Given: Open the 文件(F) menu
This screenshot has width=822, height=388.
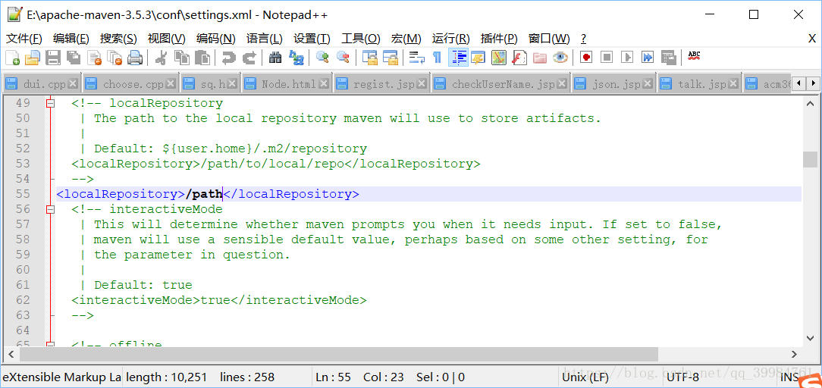Looking at the screenshot, I should (x=24, y=38).
